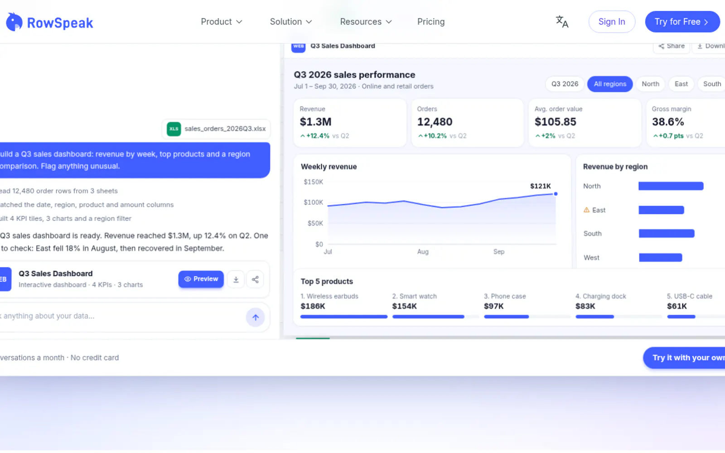
Task: Click the Revenue $1.3M KPI tile
Action: tap(350, 123)
